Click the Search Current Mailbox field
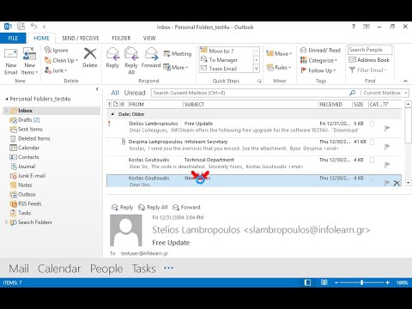The image size is (412, 309). pos(251,93)
